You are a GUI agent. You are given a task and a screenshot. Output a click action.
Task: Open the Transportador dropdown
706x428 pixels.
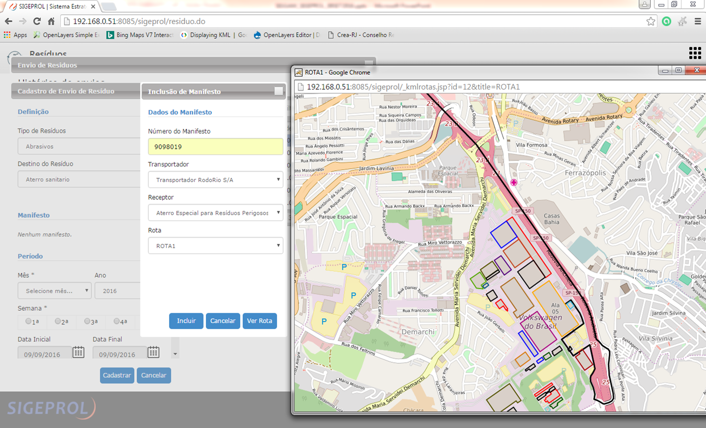point(215,180)
